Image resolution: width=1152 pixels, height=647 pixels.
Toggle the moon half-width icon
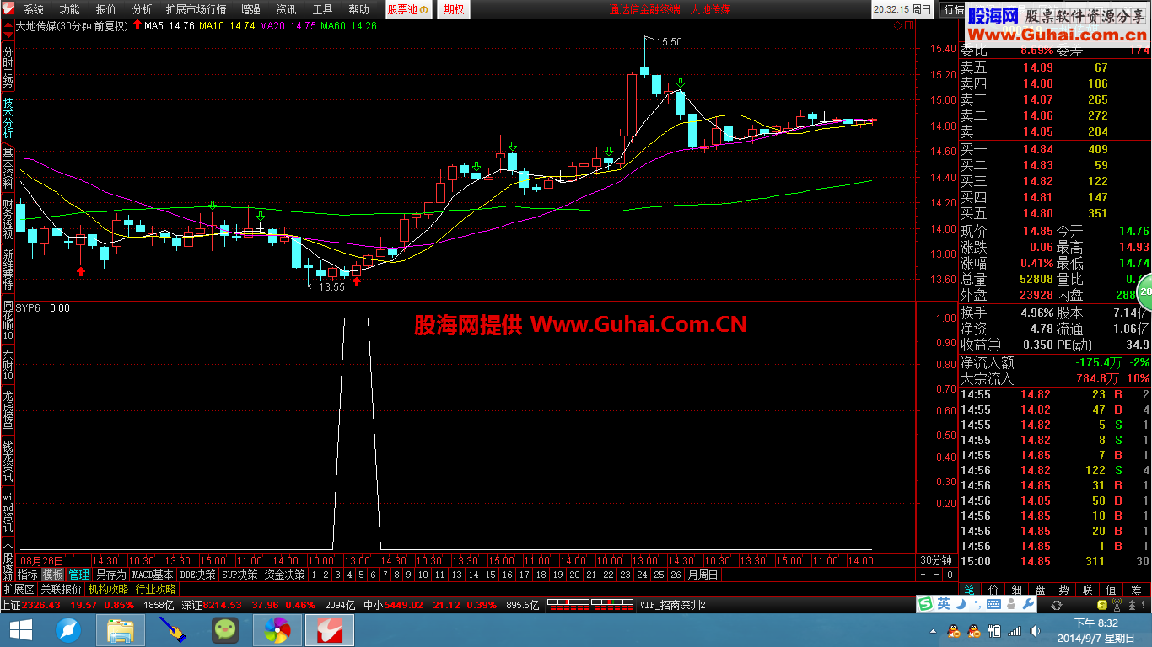point(960,604)
